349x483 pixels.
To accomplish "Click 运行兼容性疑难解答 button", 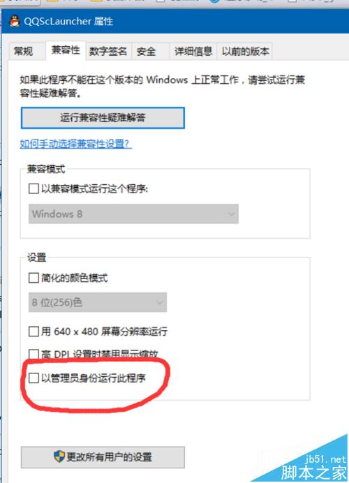I will [103, 118].
